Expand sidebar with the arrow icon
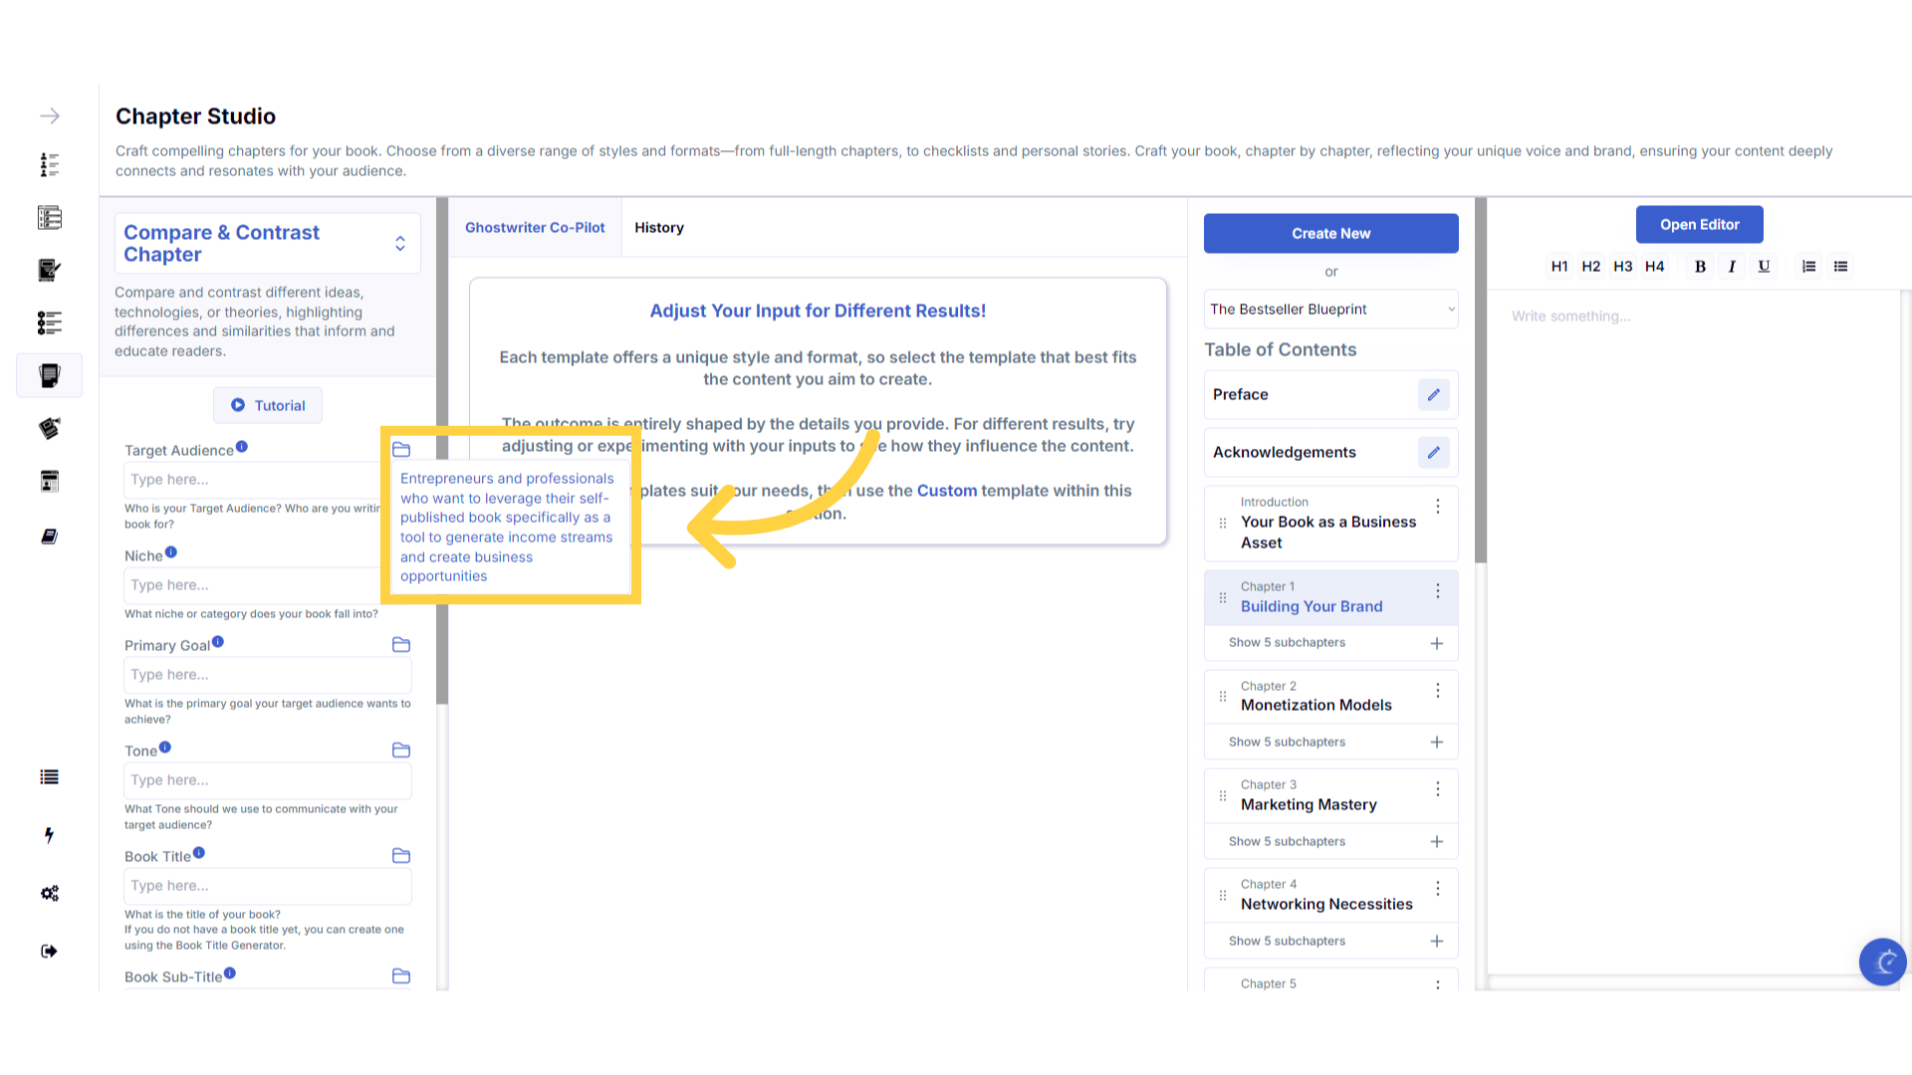 pyautogui.click(x=50, y=116)
